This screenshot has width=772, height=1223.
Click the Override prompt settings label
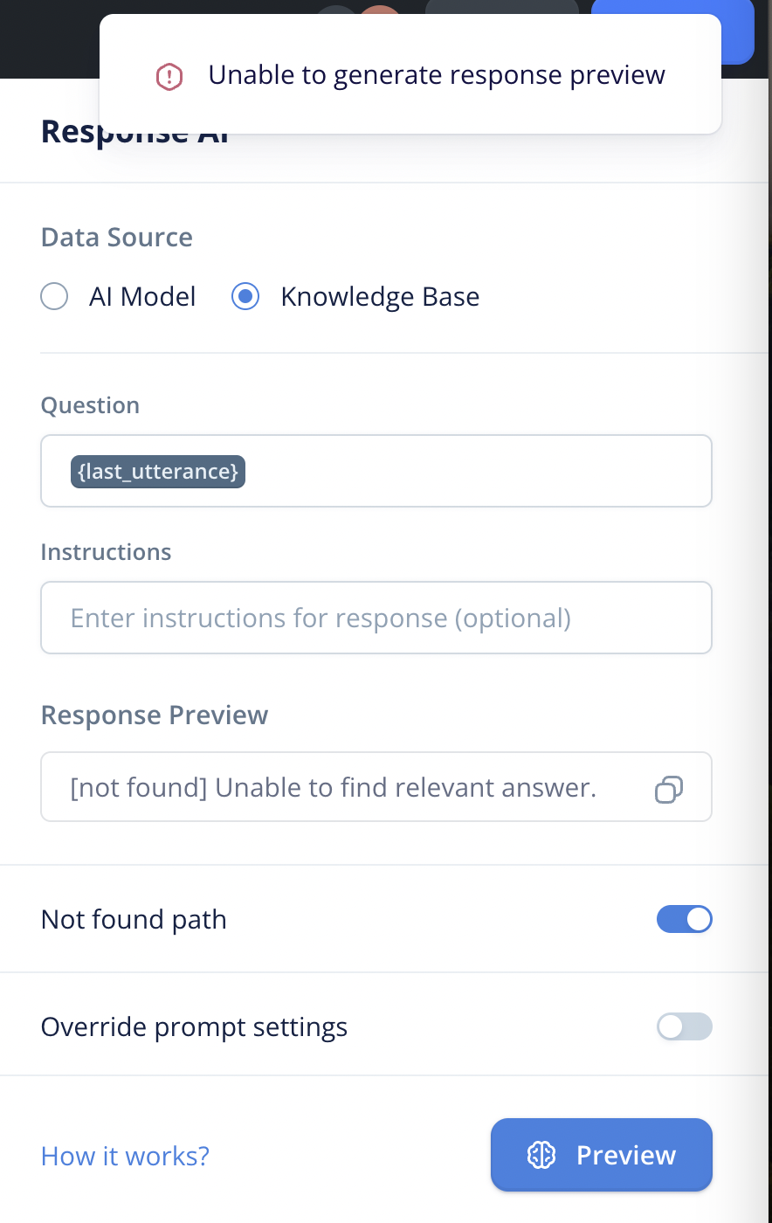click(194, 1026)
